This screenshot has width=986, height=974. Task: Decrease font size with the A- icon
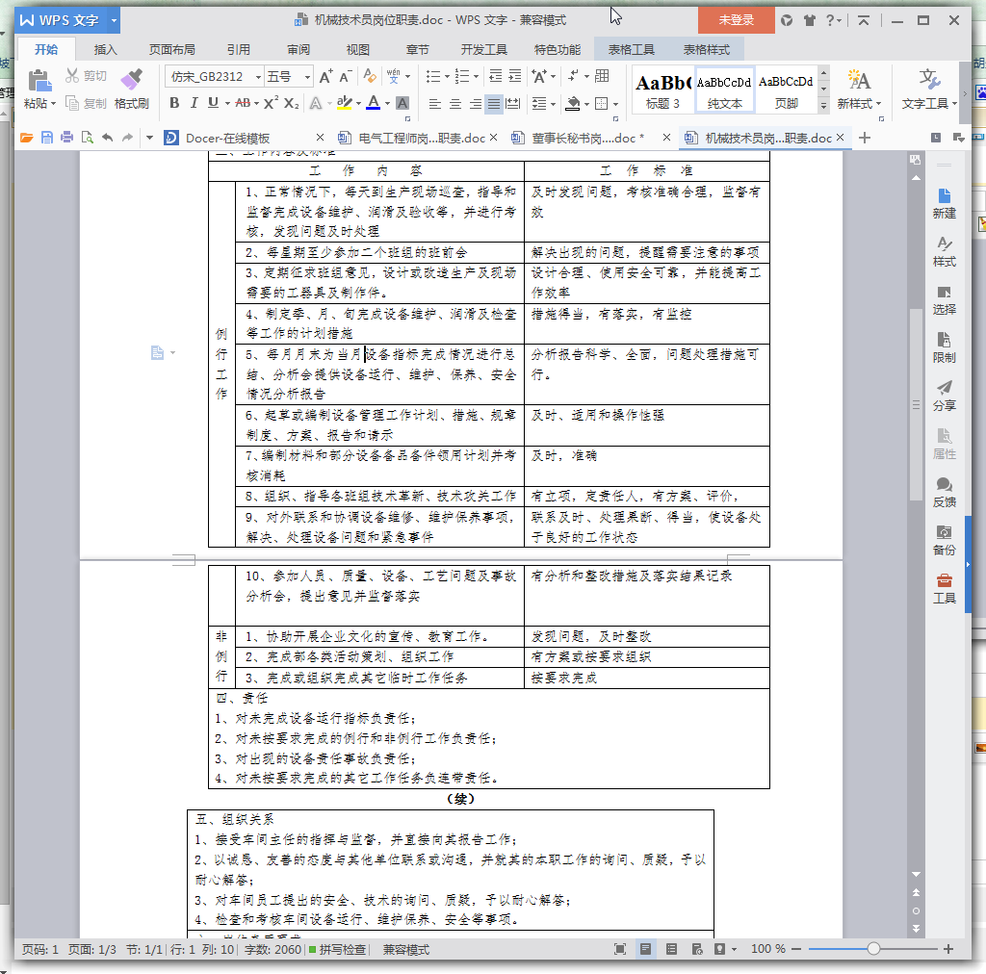click(346, 77)
